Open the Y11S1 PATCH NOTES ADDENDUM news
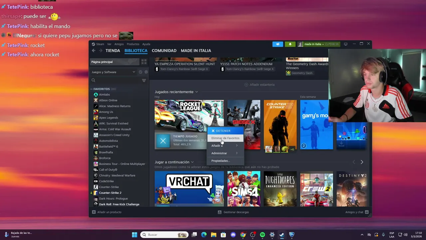 pos(246,64)
